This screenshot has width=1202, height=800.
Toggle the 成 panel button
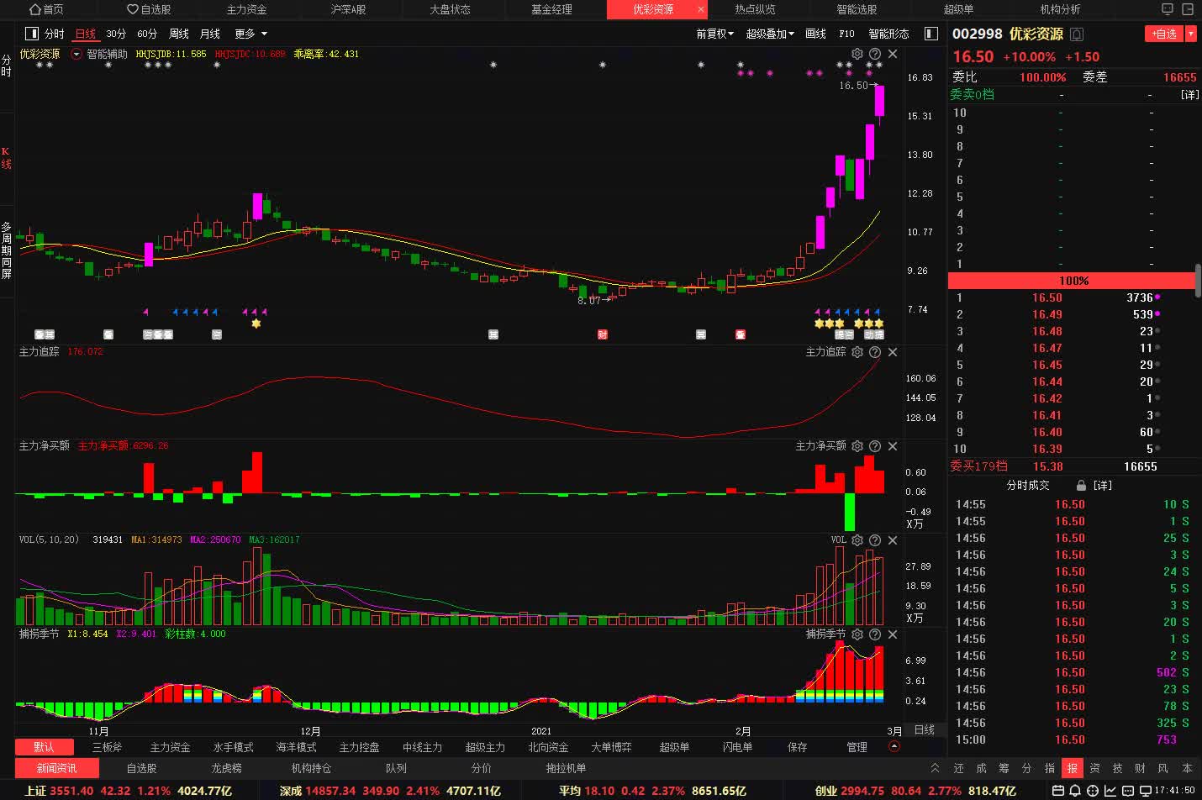pos(981,768)
